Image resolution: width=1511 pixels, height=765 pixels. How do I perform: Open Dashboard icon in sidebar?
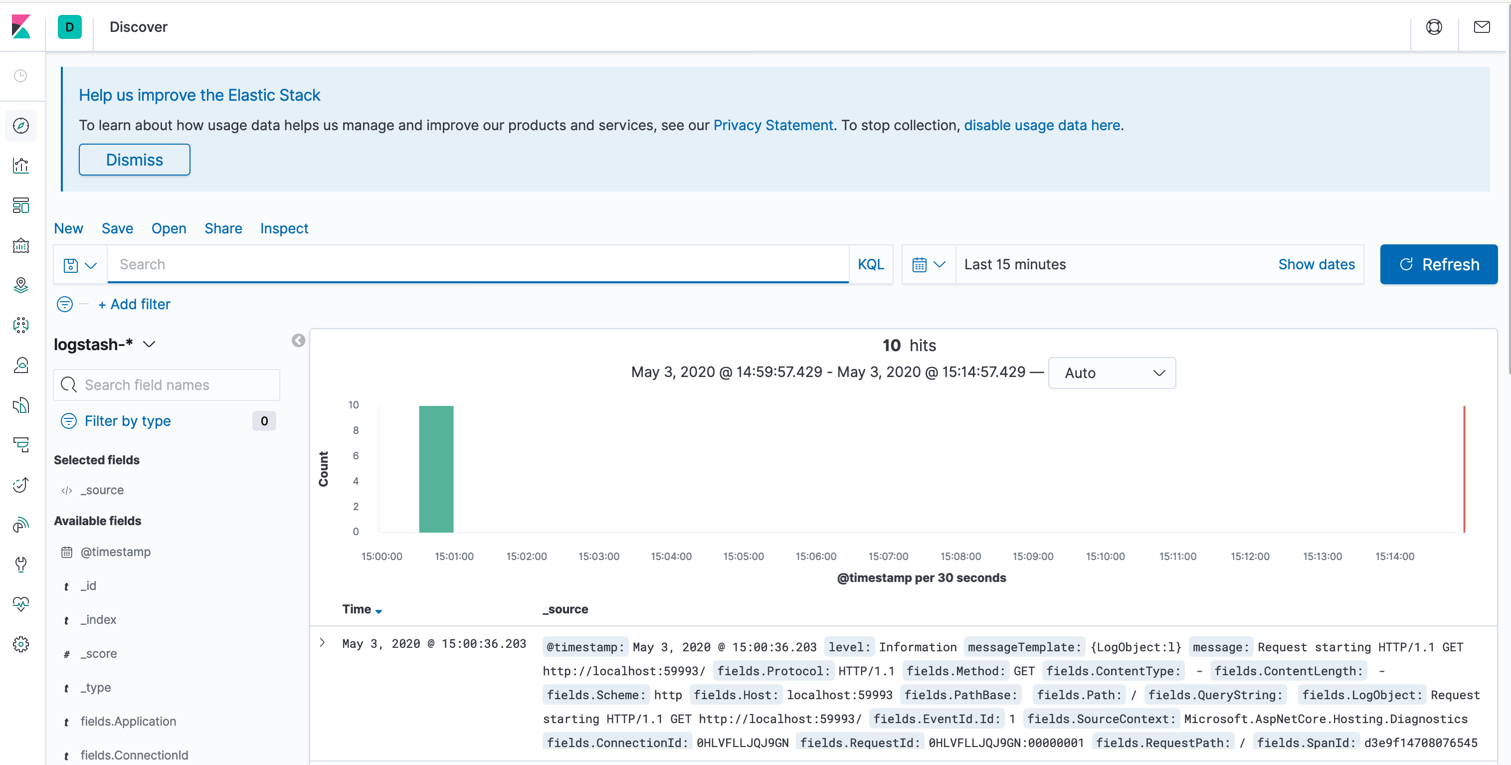pyautogui.click(x=21, y=205)
